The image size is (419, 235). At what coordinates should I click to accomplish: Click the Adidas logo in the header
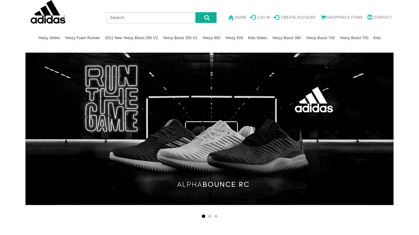coord(48,12)
